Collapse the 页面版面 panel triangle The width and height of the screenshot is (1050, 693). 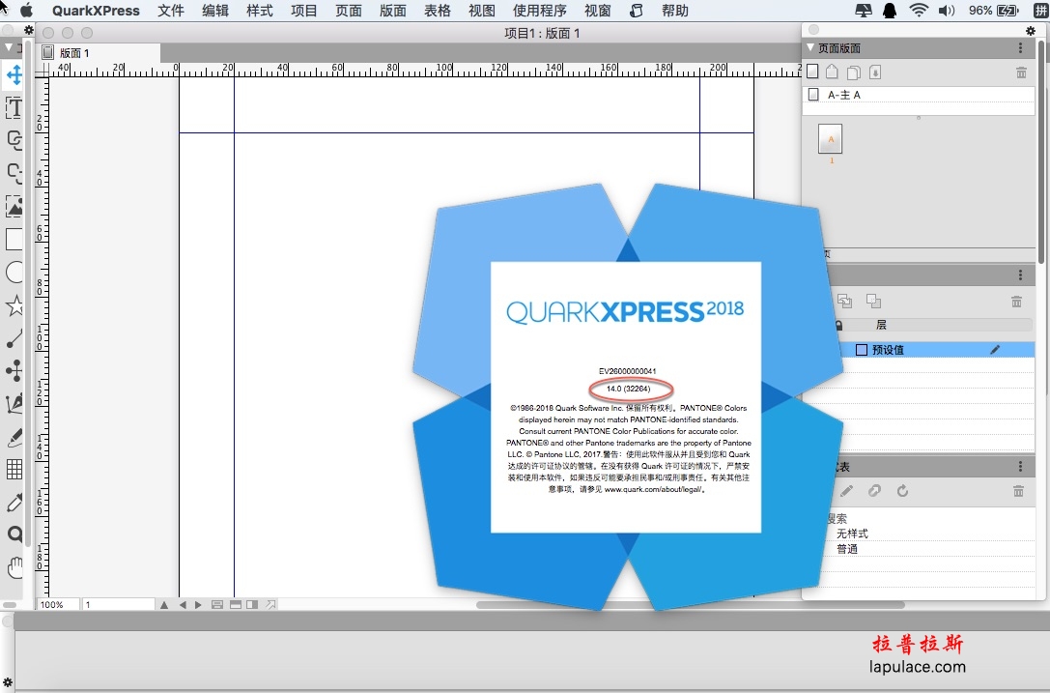tap(810, 48)
